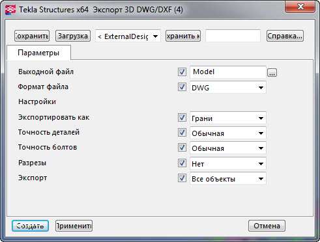Screen dimensions: 320x242
Task: Click the Tekla Structures logo icon
Action: (x=10, y=10)
